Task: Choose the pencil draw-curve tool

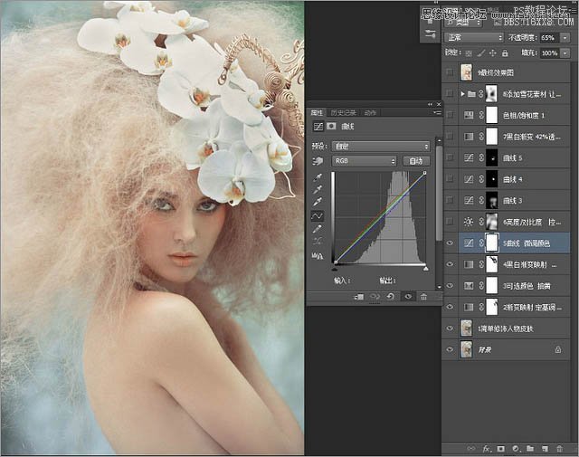Action: [x=318, y=229]
